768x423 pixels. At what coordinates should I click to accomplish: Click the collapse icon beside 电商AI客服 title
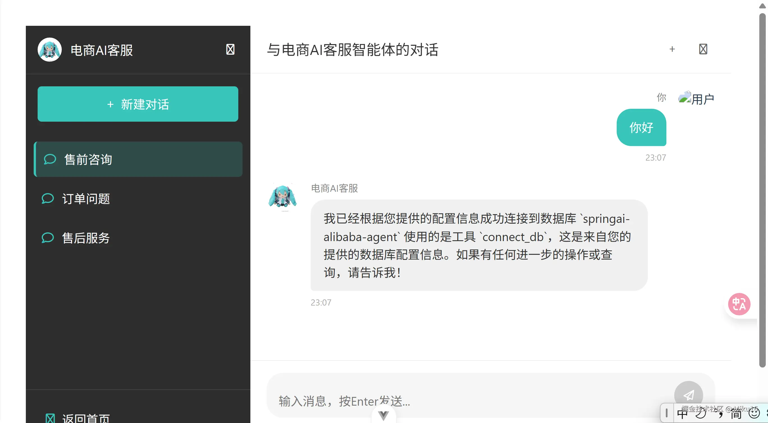(x=230, y=49)
